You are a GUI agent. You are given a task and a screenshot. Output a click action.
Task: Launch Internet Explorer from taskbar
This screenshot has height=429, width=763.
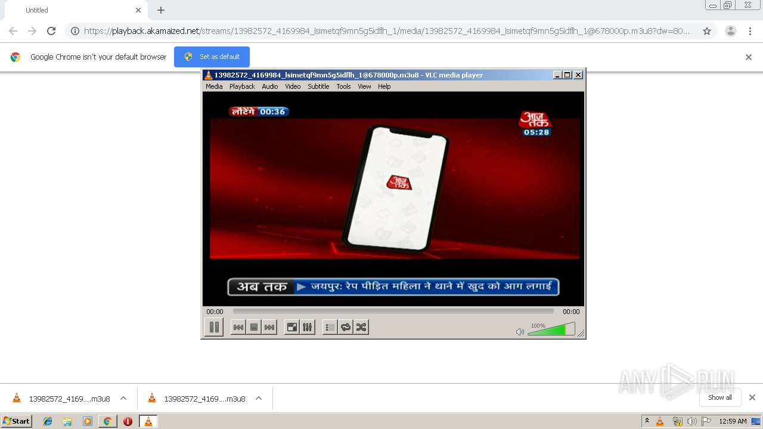(x=48, y=421)
